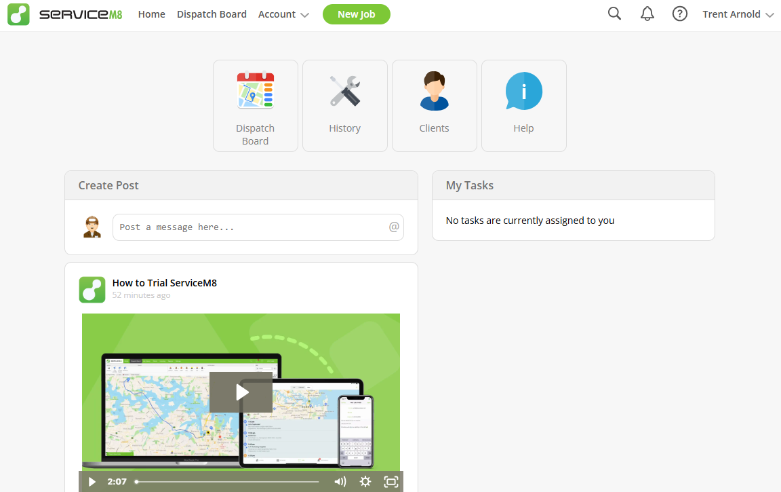Click the '52 minutes ago' timestamp
This screenshot has width=781, height=492.
click(x=141, y=295)
